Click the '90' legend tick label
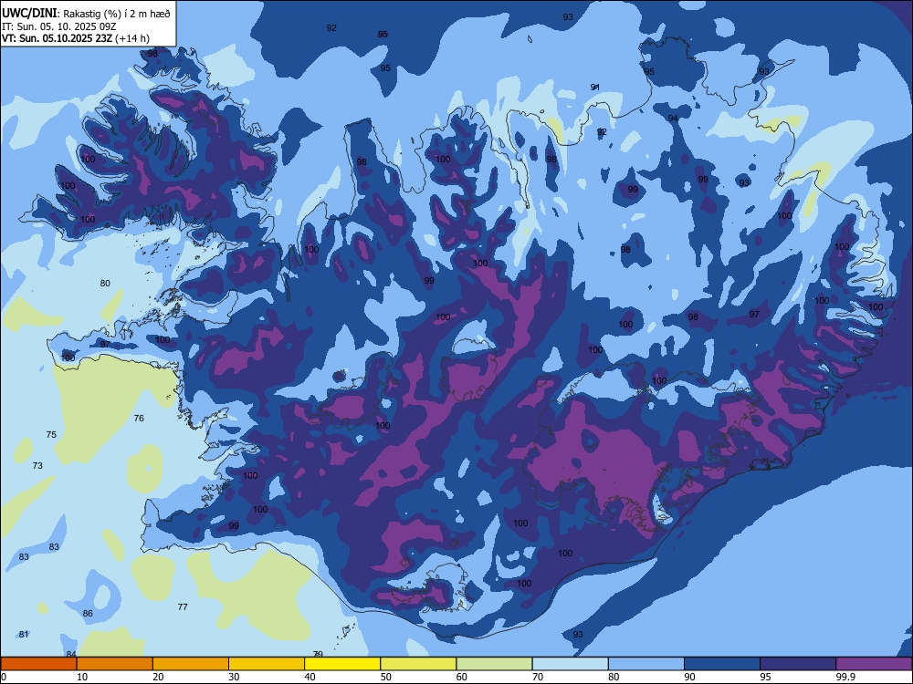 click(689, 677)
